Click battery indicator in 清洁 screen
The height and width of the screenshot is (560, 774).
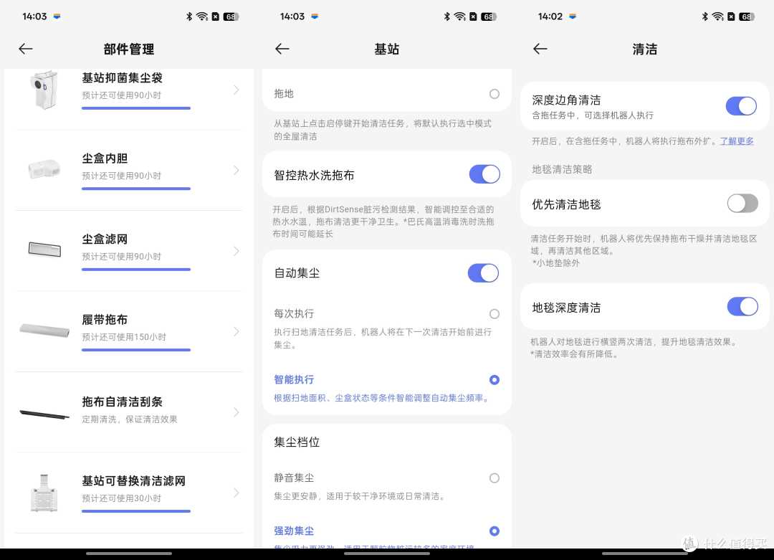(746, 16)
